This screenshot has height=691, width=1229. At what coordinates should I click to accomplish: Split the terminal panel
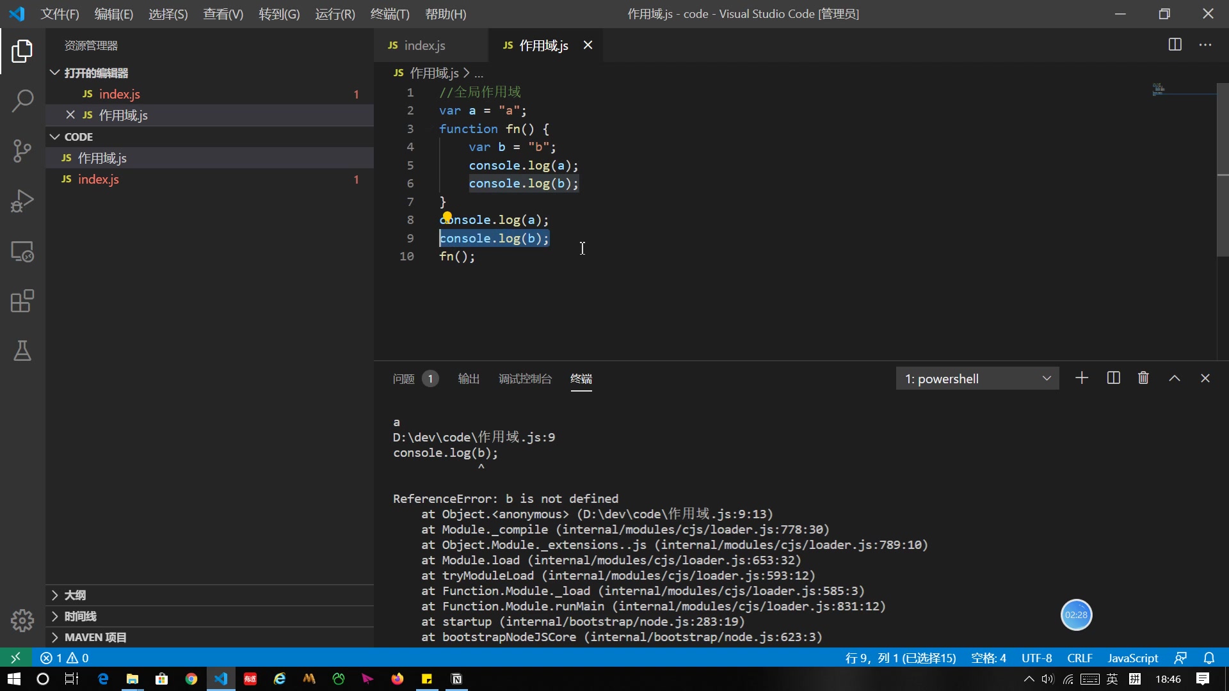click(x=1113, y=378)
